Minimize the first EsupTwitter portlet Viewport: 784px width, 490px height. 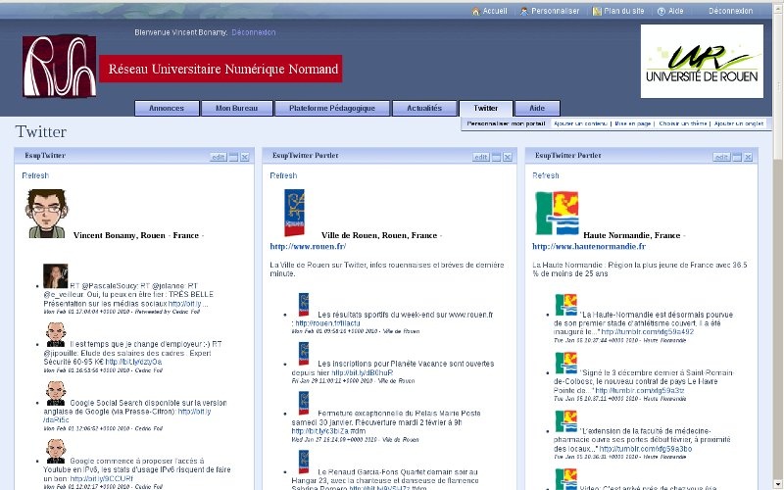pyautogui.click(x=234, y=157)
